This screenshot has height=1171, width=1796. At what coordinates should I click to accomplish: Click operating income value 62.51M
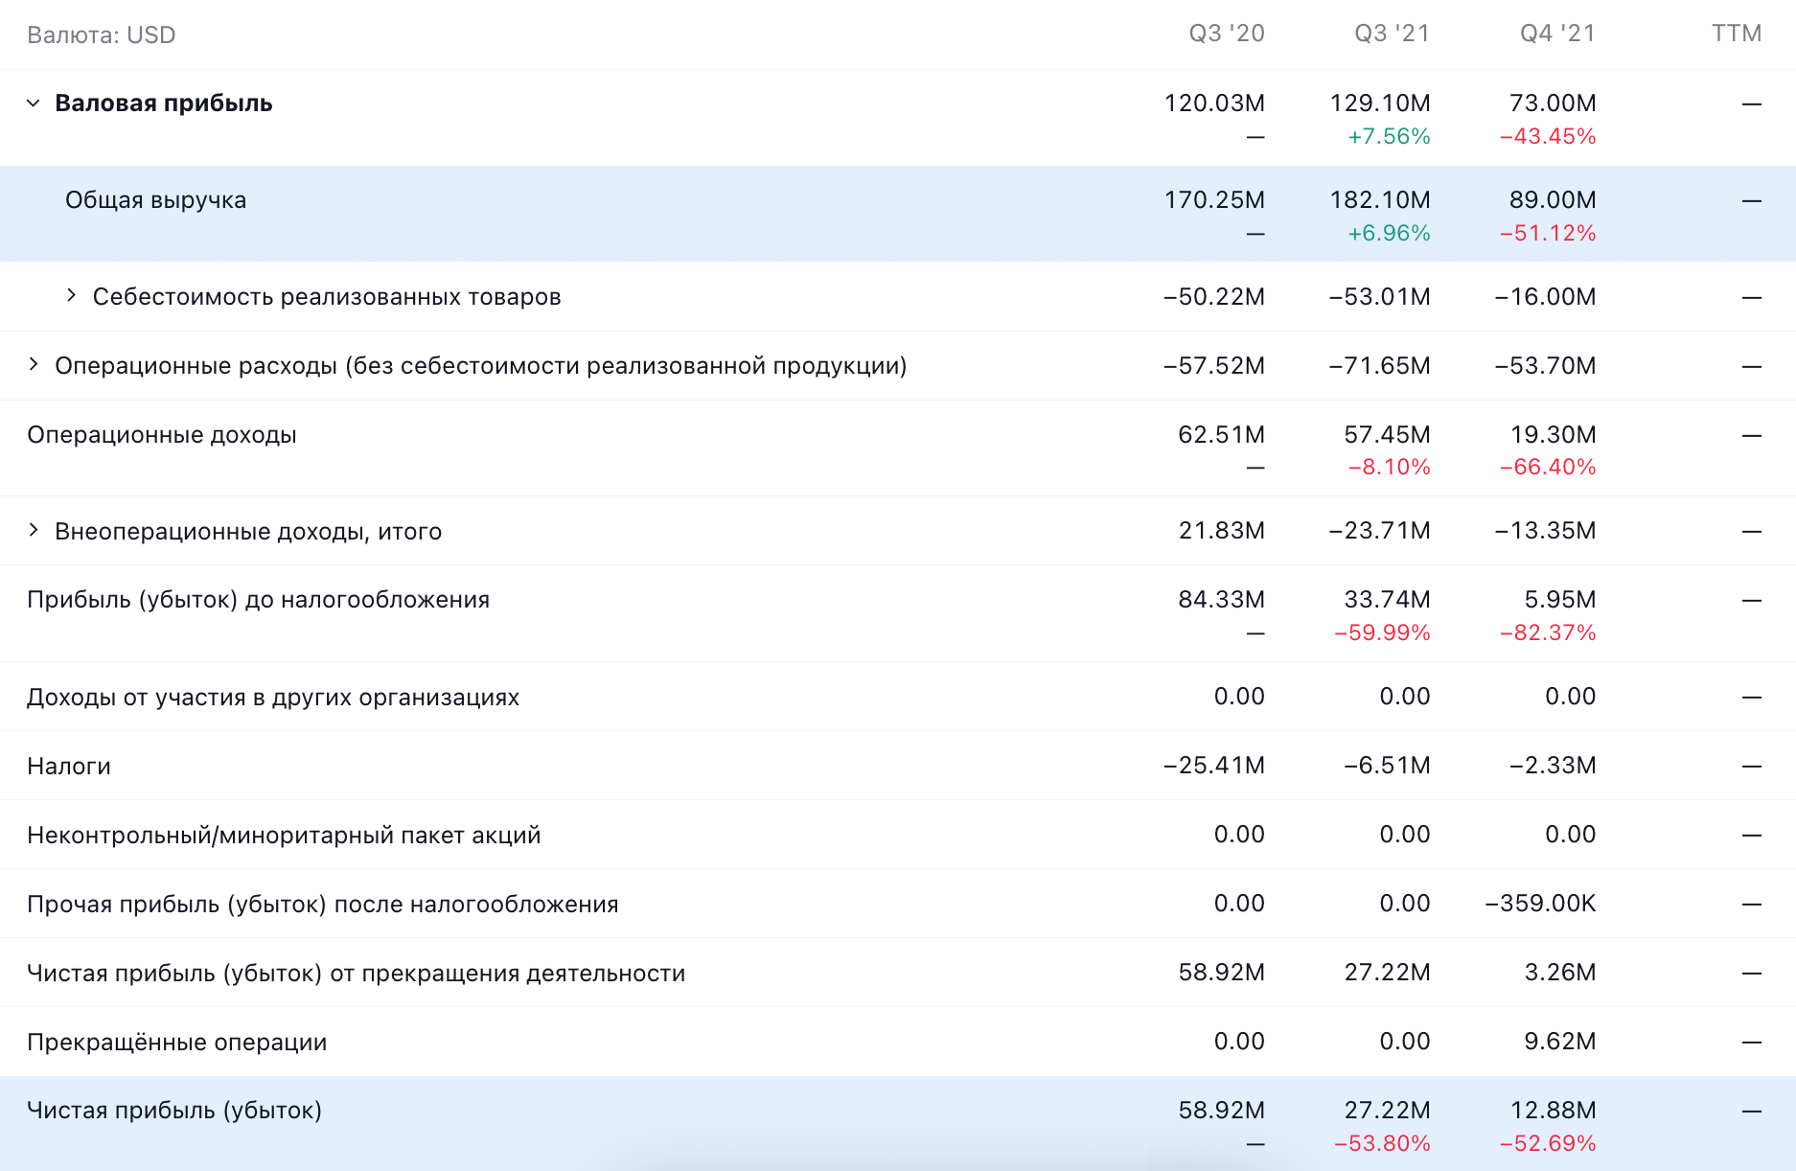(x=1222, y=435)
